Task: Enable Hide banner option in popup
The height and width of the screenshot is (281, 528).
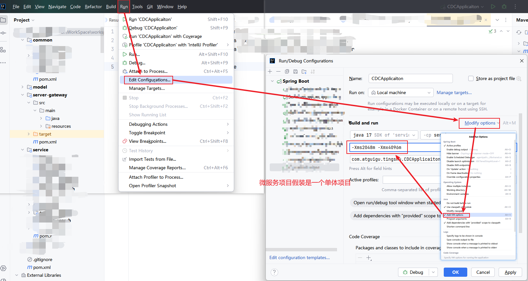Action: coord(453,154)
